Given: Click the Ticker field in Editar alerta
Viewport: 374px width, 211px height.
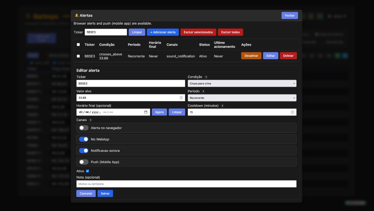Looking at the screenshot, I should click(131, 83).
